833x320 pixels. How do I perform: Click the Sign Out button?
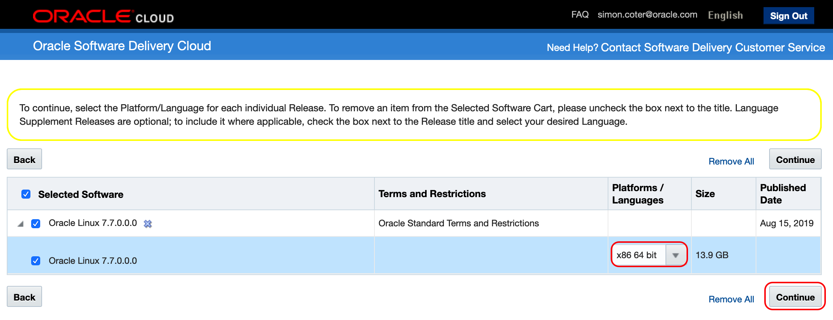pyautogui.click(x=788, y=16)
